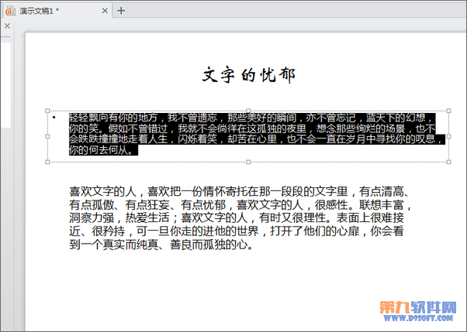The width and height of the screenshot is (467, 332).
Task: Close the left slide panel
Action: pos(6,26)
